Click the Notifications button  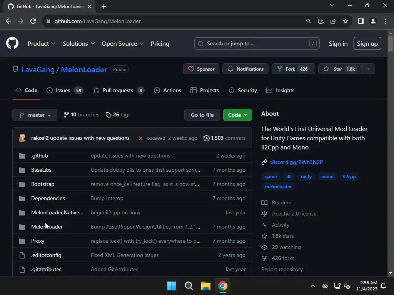pyautogui.click(x=245, y=69)
